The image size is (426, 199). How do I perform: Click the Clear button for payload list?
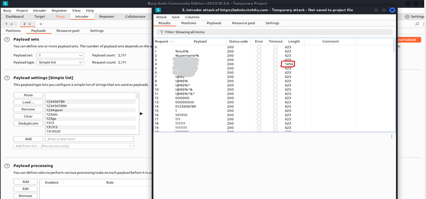click(x=28, y=116)
